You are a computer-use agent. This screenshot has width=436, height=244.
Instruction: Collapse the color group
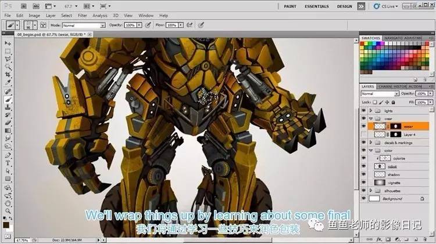pos(371,150)
